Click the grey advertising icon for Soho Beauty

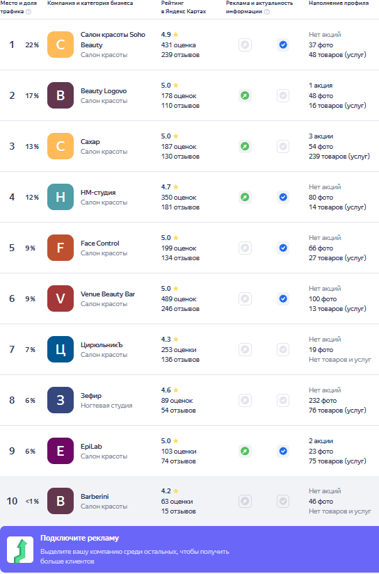[x=245, y=45]
